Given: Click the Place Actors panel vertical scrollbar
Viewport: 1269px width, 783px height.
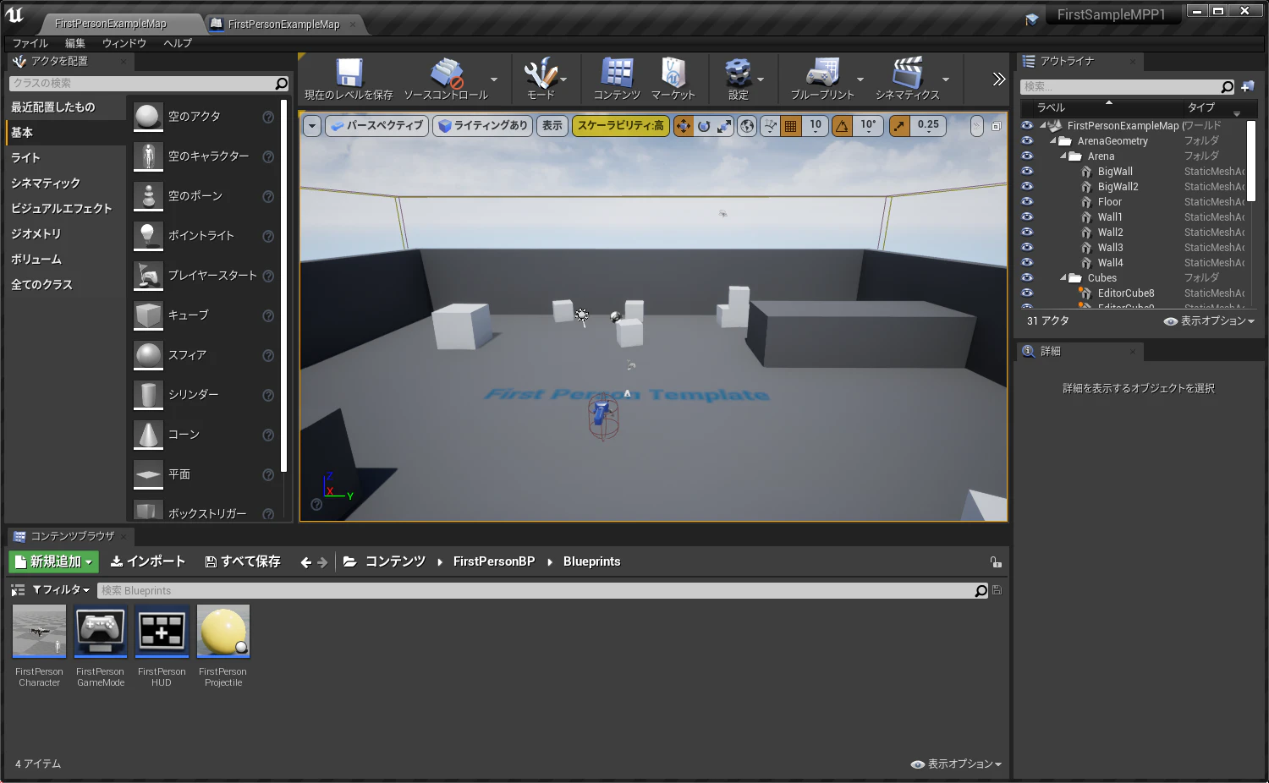Looking at the screenshot, I should (x=283, y=286).
